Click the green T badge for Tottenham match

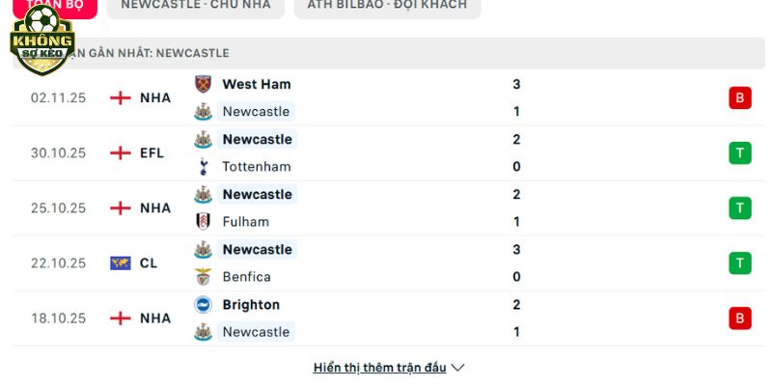coord(740,152)
